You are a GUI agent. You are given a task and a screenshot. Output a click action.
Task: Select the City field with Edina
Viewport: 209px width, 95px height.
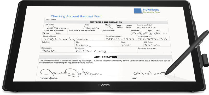[97, 43]
